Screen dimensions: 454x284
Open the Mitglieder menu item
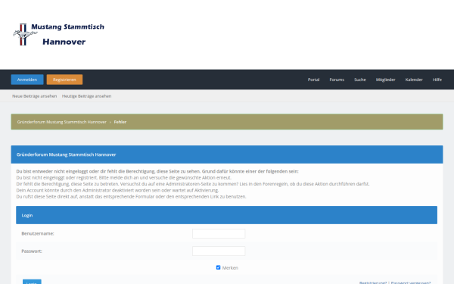click(385, 80)
